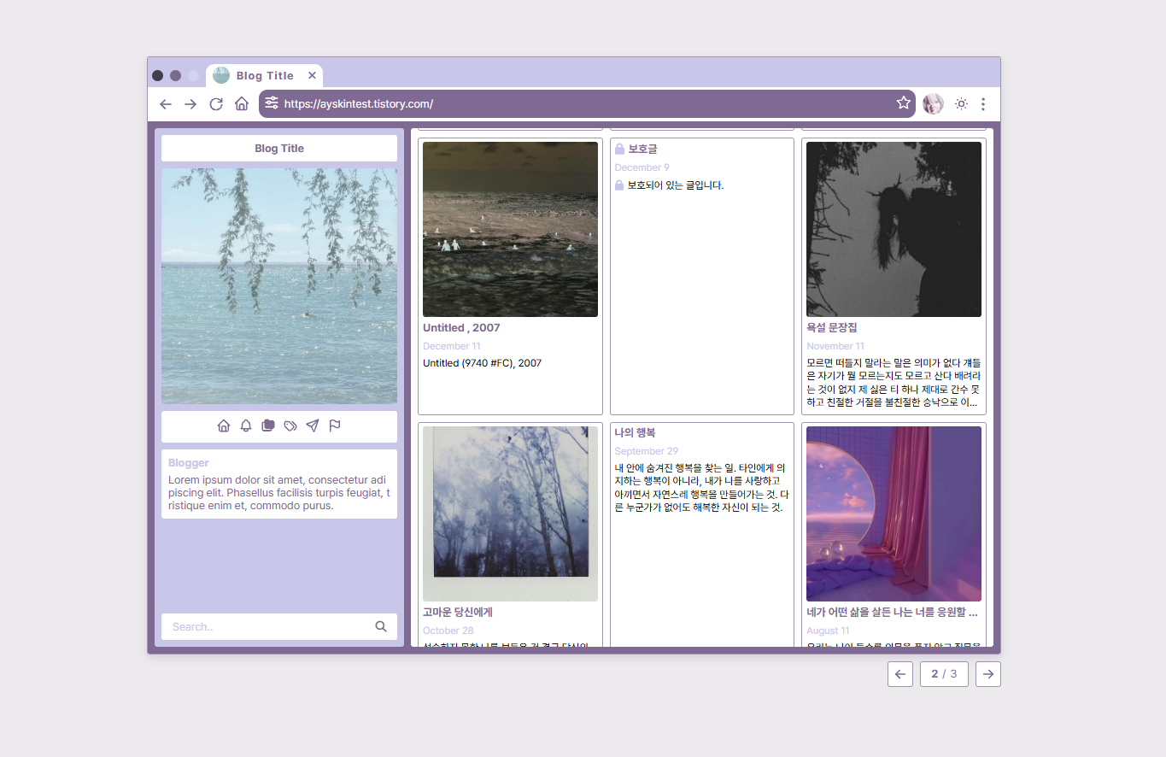Click the 'December 11' post date
Screen dimensions: 1166x757
(x=452, y=346)
